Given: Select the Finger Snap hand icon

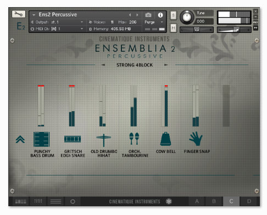Looking at the screenshot, I should click(196, 139).
